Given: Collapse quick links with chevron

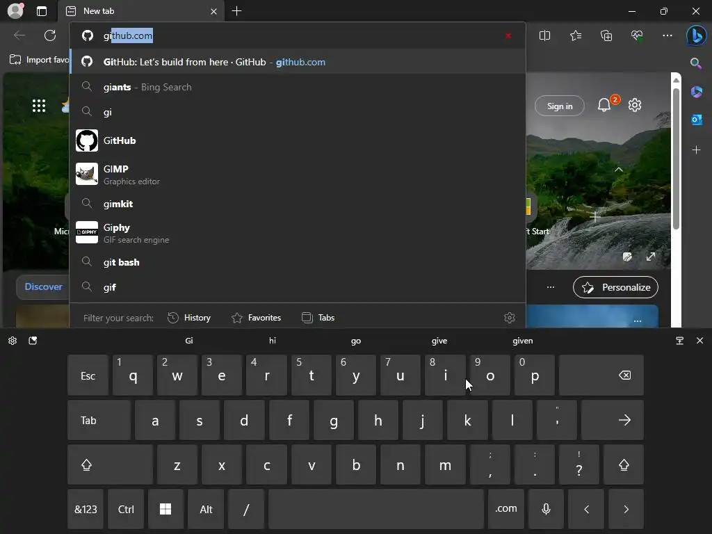Looking at the screenshot, I should tap(618, 170).
